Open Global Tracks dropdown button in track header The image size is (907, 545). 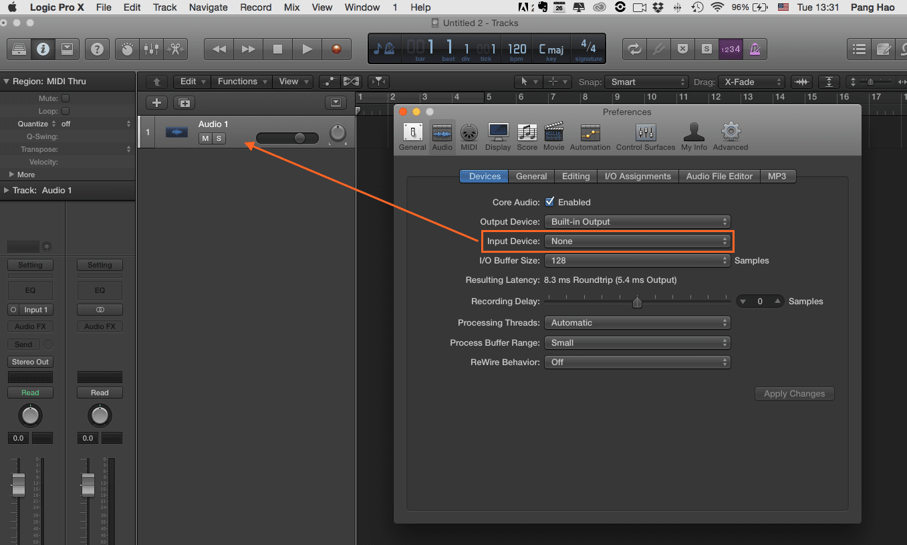pyautogui.click(x=336, y=102)
